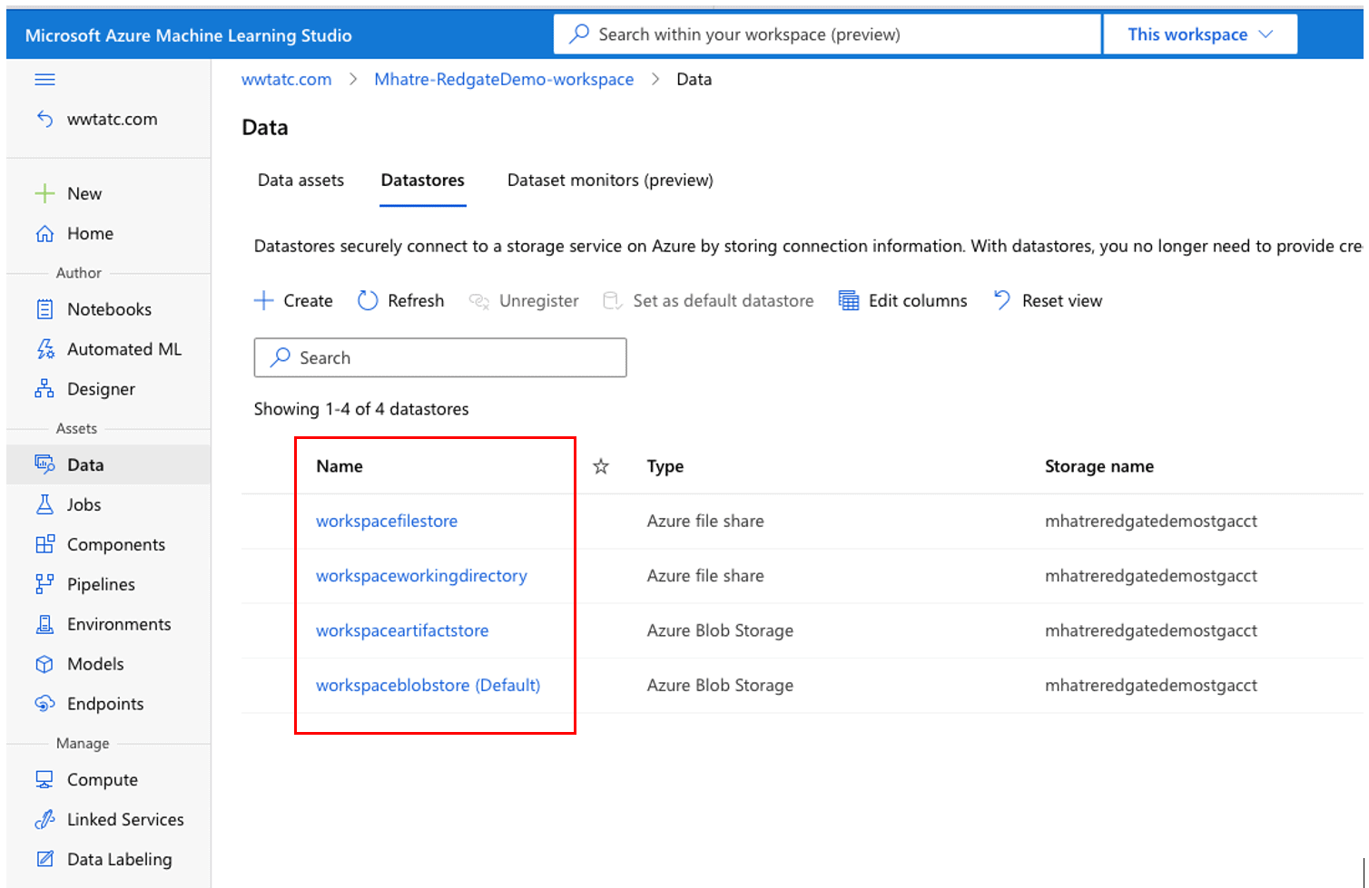This screenshot has width=1369, height=888.
Task: Click Azure file share in workspacefilestore row
Action: coord(705,521)
